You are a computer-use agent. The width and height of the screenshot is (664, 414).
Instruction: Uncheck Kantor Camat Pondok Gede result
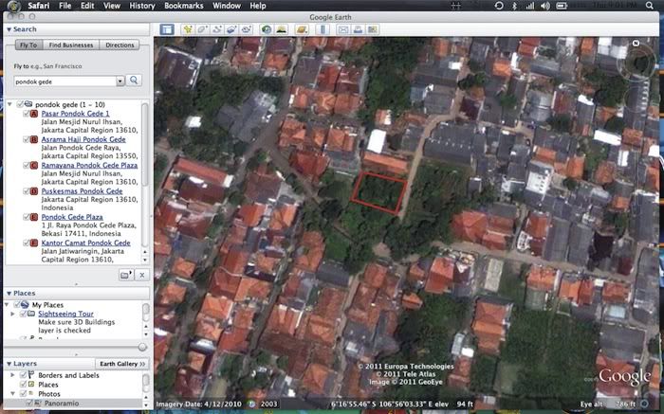pos(27,243)
